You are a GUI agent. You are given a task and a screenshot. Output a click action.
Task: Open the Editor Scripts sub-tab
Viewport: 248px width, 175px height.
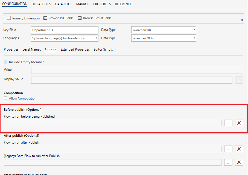[103, 49]
